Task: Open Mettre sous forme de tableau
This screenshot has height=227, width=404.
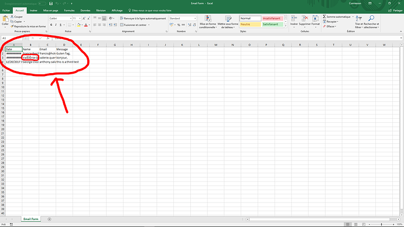Action: click(228, 22)
